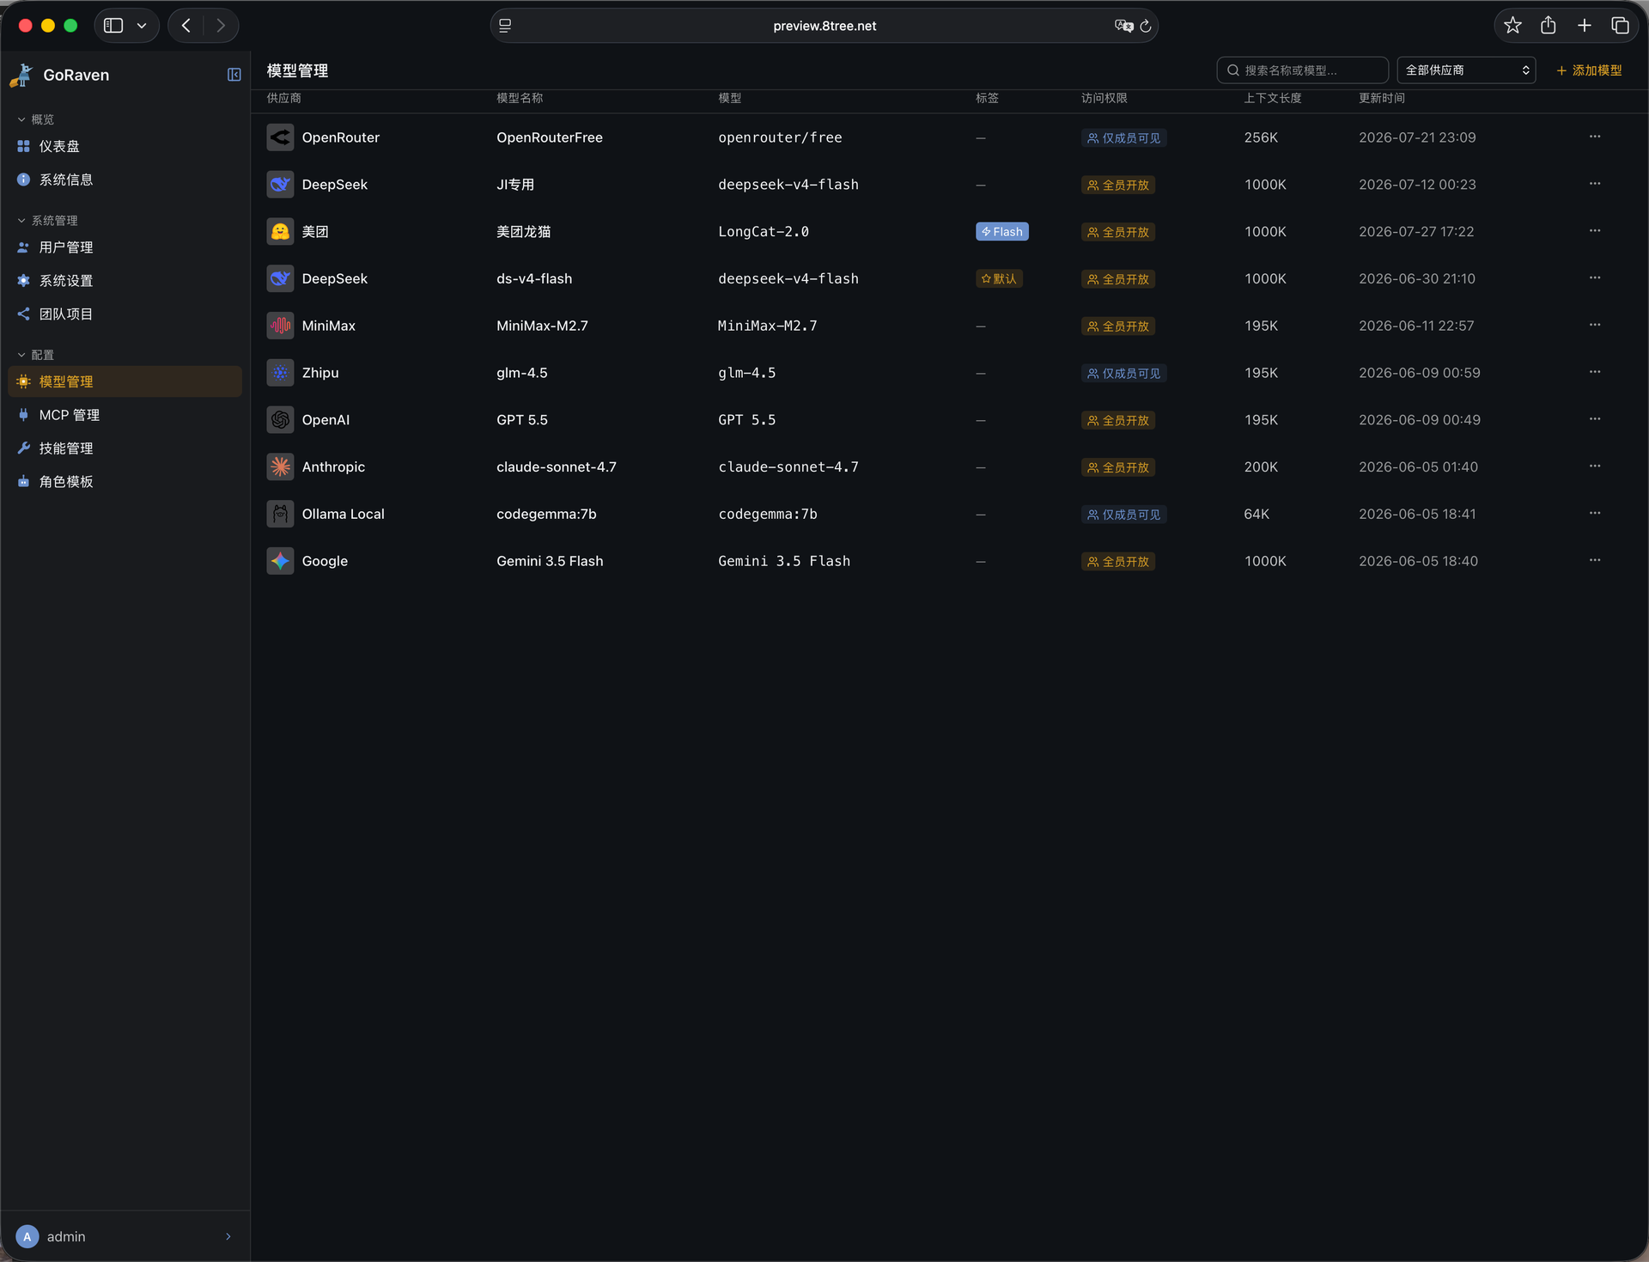The width and height of the screenshot is (1649, 1262).
Task: Open more actions for codegemma:7b row
Action: tap(1595, 513)
